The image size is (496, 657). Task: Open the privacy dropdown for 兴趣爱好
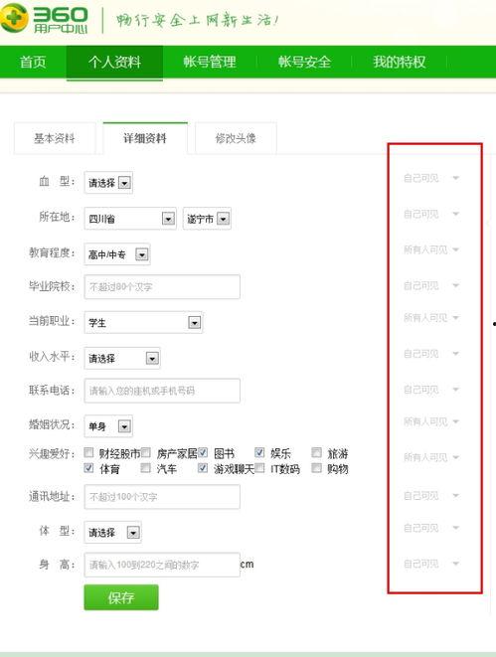[x=431, y=457]
